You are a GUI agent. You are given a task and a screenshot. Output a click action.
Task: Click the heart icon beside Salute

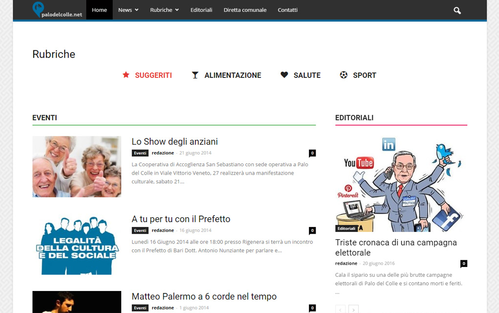pos(284,75)
